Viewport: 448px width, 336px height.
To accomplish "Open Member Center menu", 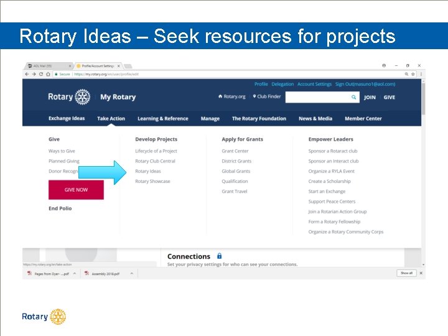I will pyautogui.click(x=363, y=119).
